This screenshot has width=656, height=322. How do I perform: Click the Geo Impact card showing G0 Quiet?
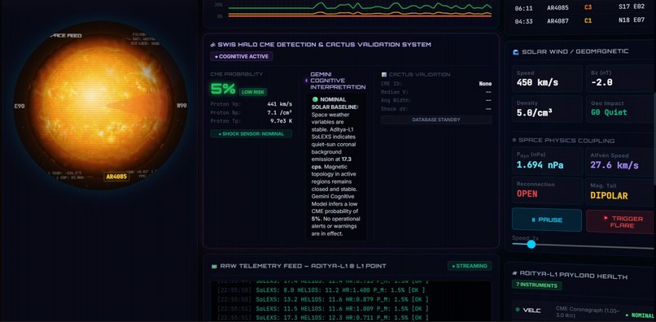click(621, 109)
